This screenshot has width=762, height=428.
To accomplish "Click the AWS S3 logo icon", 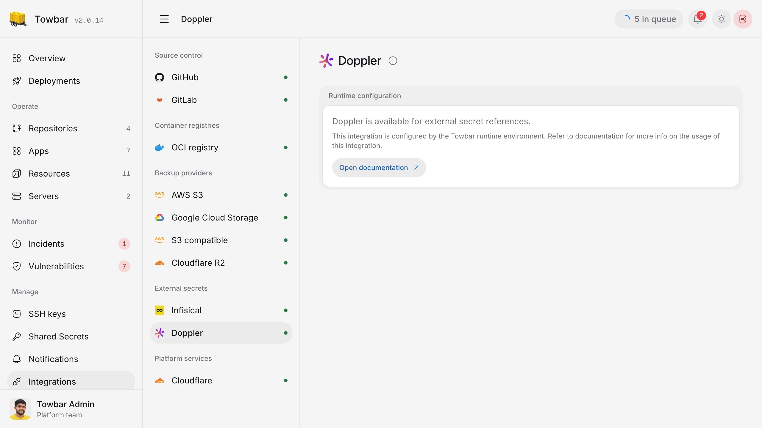I will click(x=160, y=195).
